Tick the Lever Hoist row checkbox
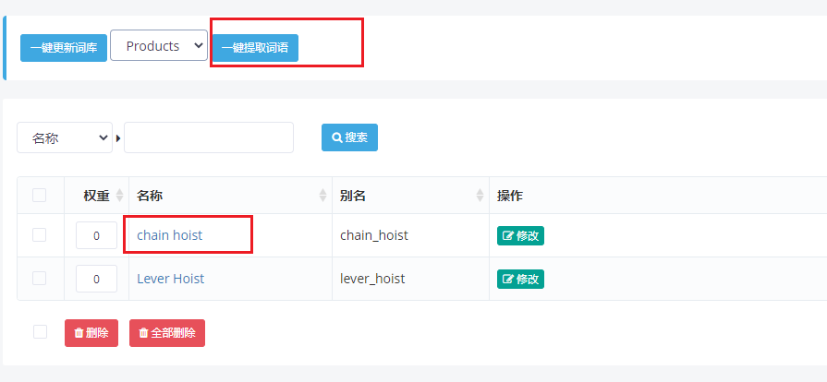 pyautogui.click(x=40, y=279)
